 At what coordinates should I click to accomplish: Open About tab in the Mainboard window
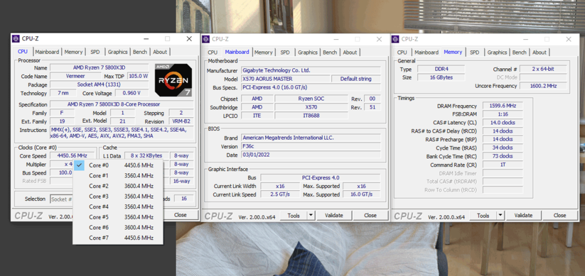[x=350, y=52]
